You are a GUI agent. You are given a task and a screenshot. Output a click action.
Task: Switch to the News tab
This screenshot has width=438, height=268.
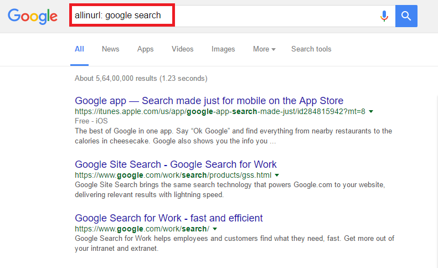tap(110, 49)
